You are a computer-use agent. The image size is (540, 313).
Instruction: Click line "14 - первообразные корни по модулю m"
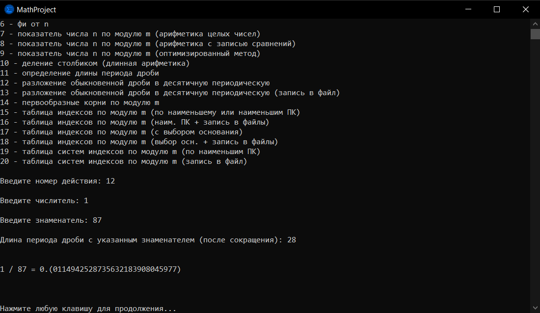pos(80,103)
